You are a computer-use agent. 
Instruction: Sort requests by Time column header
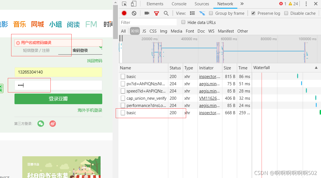coord(244,68)
